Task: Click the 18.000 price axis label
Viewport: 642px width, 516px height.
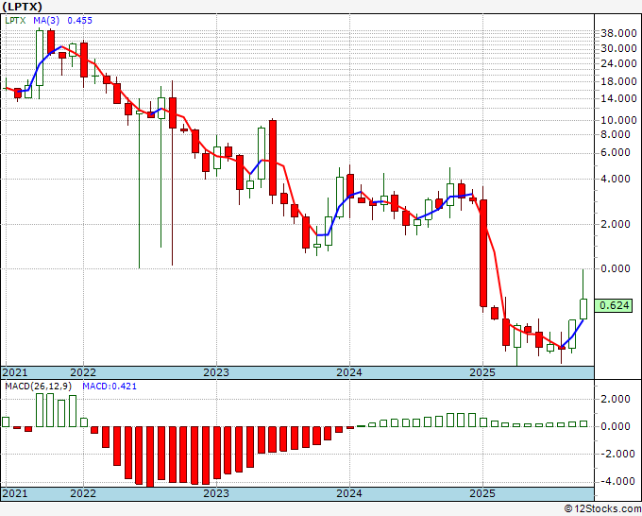Action: tap(618, 81)
